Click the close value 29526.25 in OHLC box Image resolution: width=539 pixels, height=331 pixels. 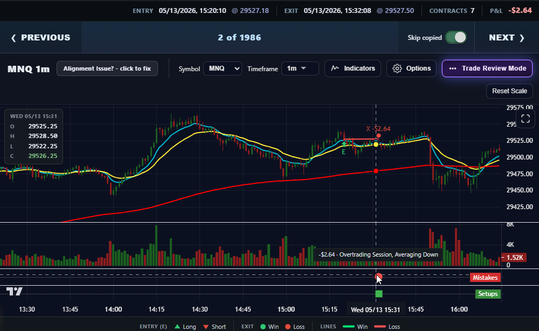43,156
